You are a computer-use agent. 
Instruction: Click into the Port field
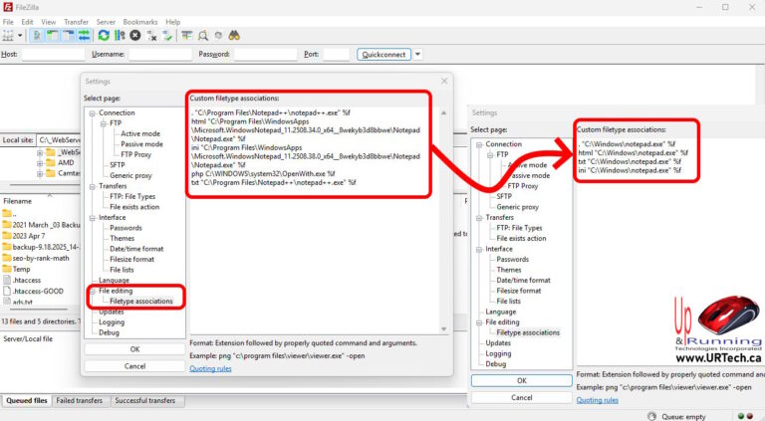pos(336,54)
